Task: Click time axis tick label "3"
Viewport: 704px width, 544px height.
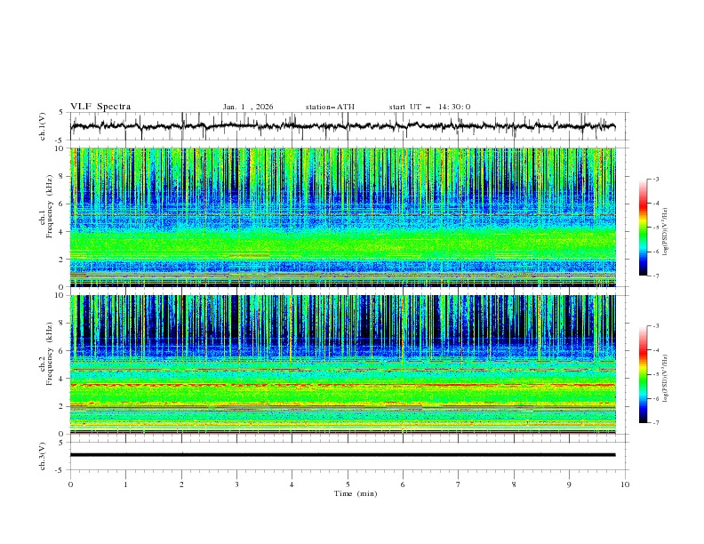Action: pyautogui.click(x=236, y=484)
